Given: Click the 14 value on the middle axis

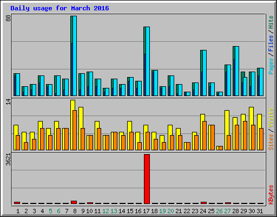Looking at the screenshot, I should (8, 101).
